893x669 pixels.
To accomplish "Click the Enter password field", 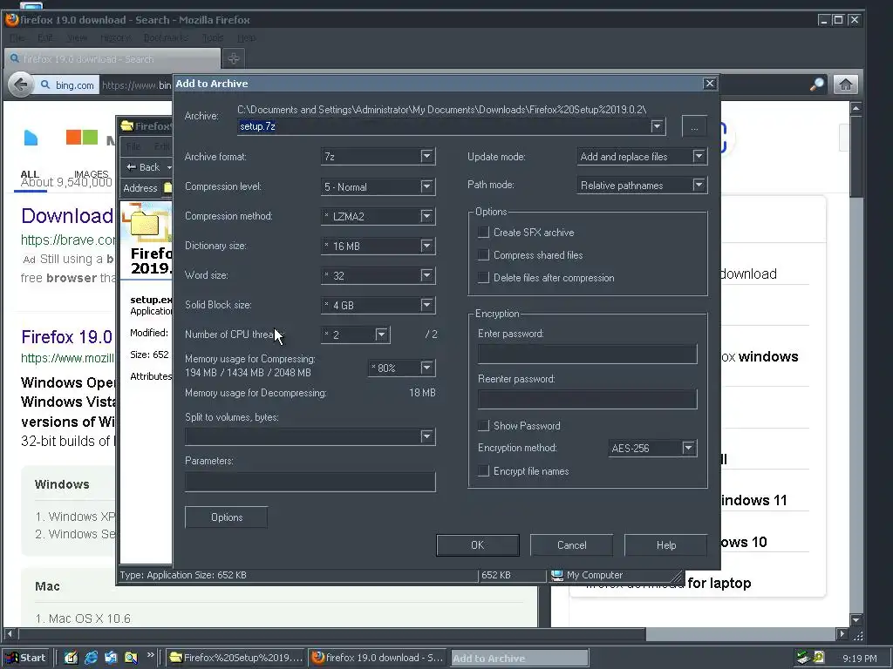I will [587, 354].
